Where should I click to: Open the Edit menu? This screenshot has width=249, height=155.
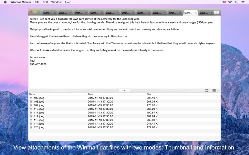tap(45, 2)
